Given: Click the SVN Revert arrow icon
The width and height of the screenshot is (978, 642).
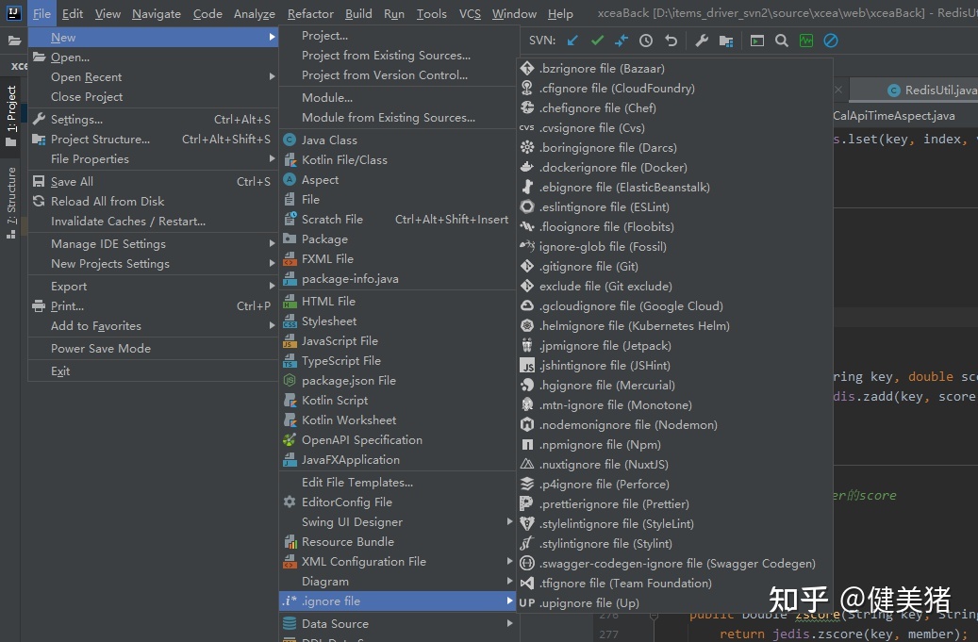Looking at the screenshot, I should [x=671, y=41].
